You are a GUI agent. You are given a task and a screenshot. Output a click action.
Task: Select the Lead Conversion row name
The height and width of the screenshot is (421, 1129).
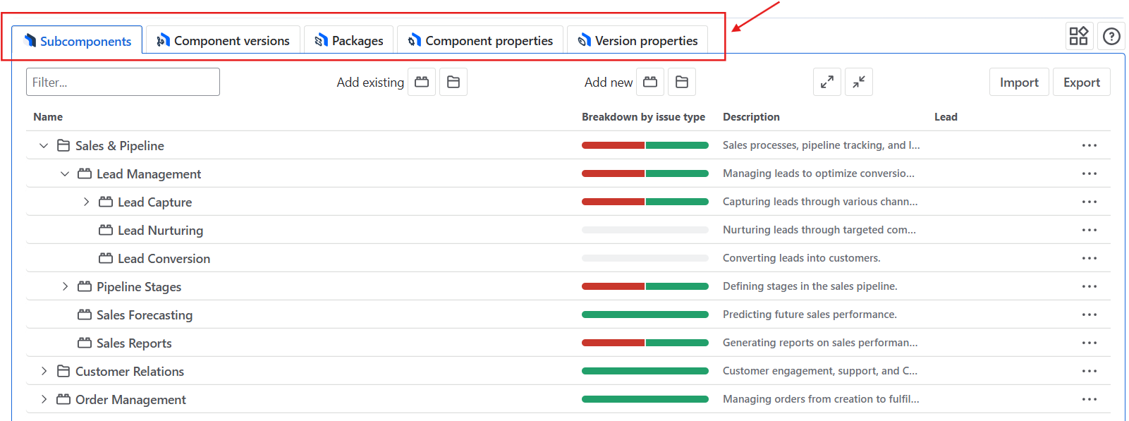[164, 258]
